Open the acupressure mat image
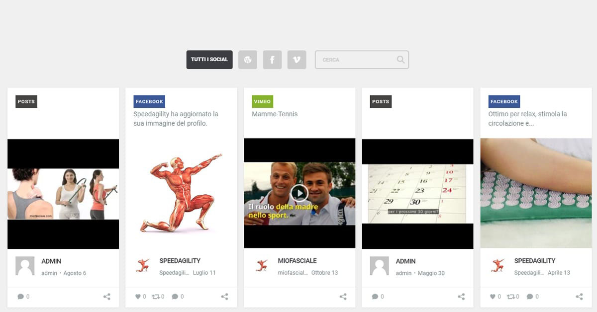This screenshot has width=597, height=312. click(536, 193)
